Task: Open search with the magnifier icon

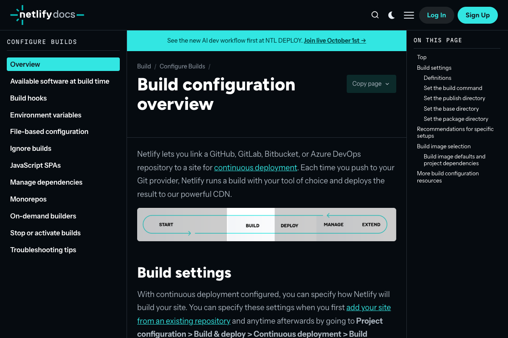Action: tap(375, 15)
